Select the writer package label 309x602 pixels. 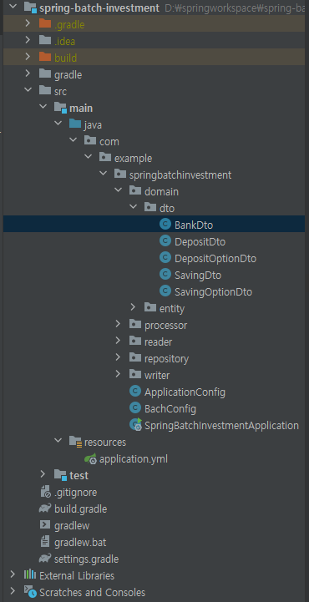(157, 375)
